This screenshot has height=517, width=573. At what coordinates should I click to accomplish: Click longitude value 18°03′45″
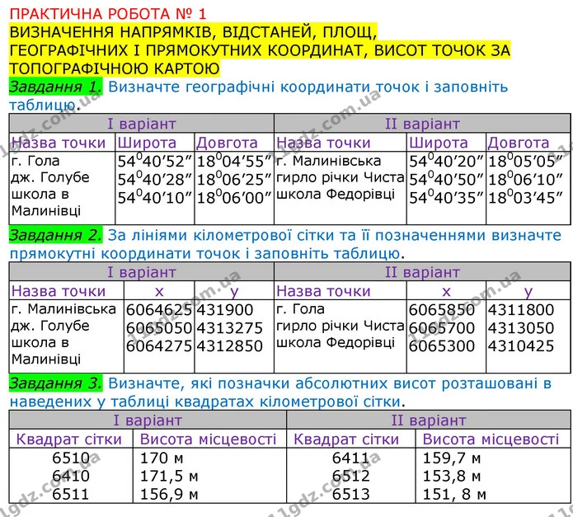(525, 198)
